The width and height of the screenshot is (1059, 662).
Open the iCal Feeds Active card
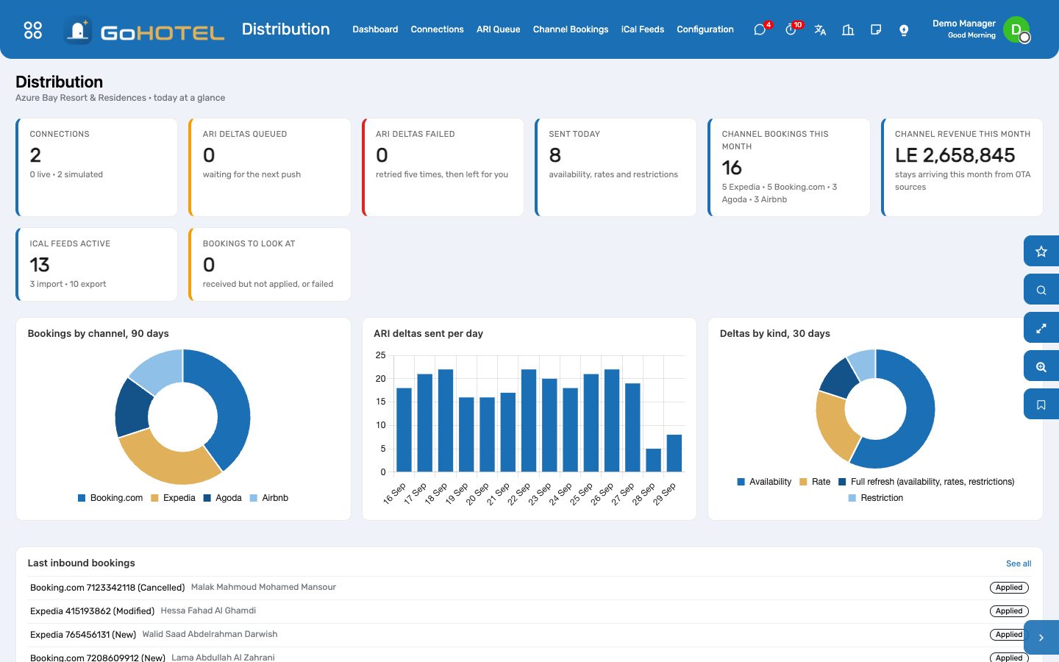(97, 265)
